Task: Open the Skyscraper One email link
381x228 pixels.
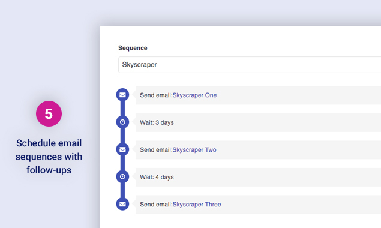Action: (x=194, y=95)
